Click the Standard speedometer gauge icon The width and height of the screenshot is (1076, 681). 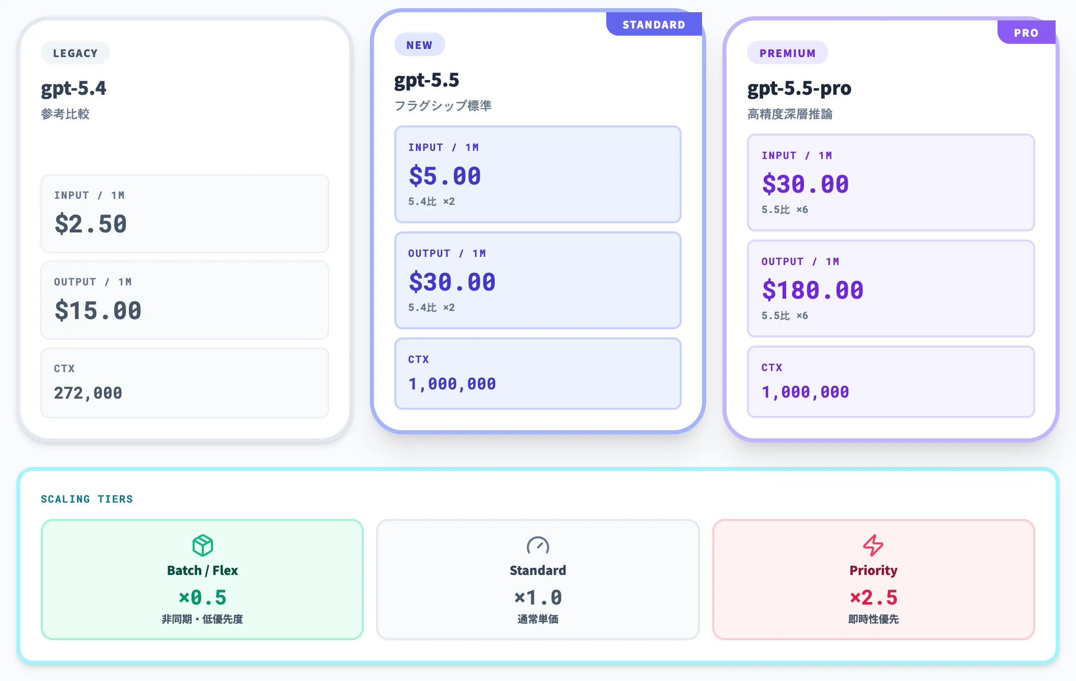[x=537, y=545]
